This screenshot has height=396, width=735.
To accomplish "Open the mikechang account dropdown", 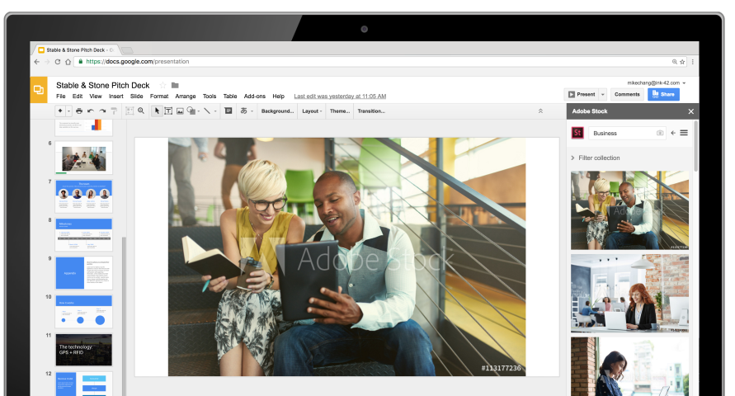I will point(657,83).
